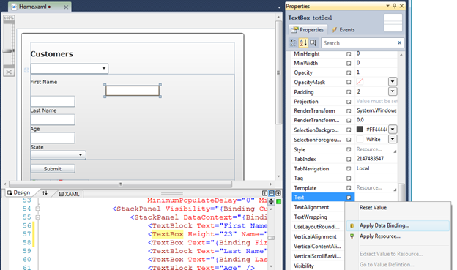This screenshot has height=270, width=457.
Task: Open the SelectionForeground color dropdown
Action: pos(393,139)
